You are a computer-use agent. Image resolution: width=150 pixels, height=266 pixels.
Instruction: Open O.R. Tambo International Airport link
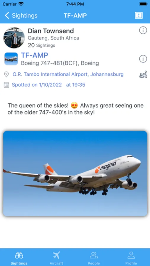tap(68, 74)
